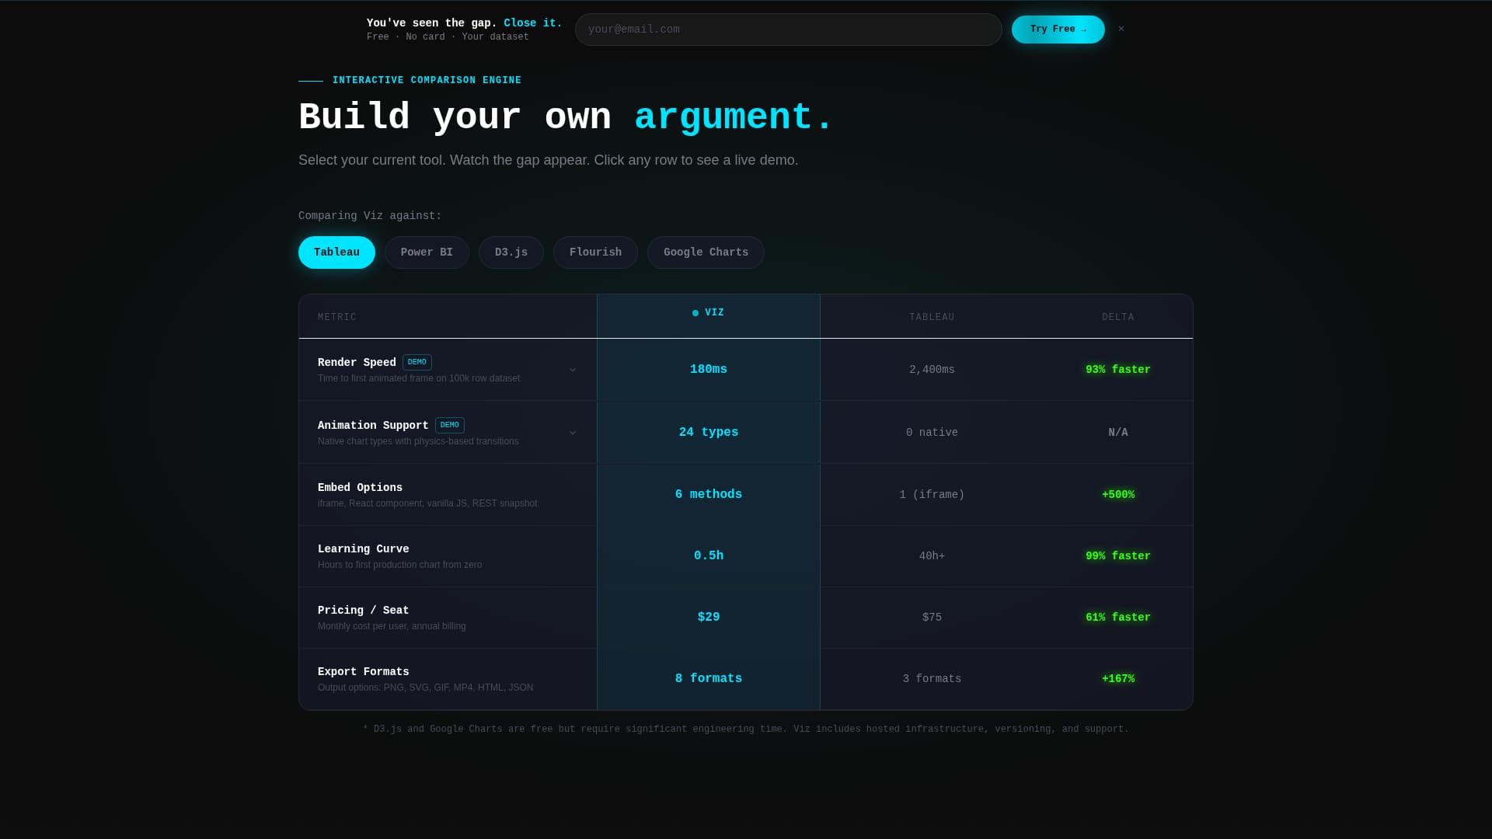Dismiss the banner with the × icon

tap(1121, 29)
